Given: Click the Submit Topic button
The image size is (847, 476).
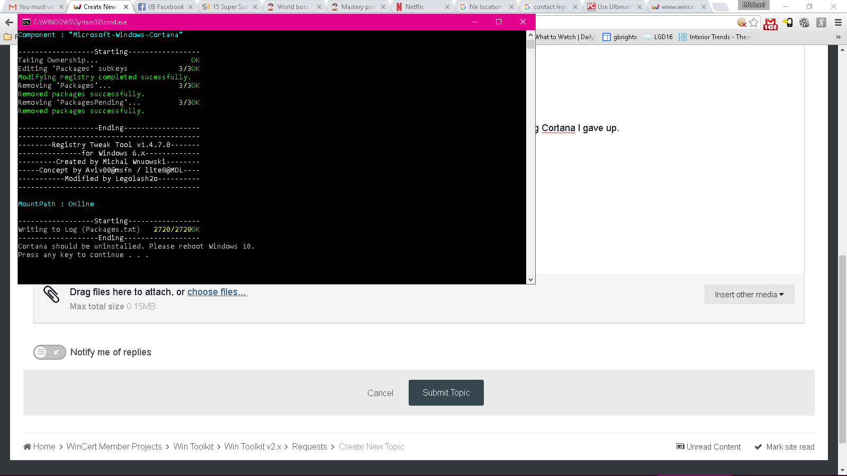Looking at the screenshot, I should 446,392.
